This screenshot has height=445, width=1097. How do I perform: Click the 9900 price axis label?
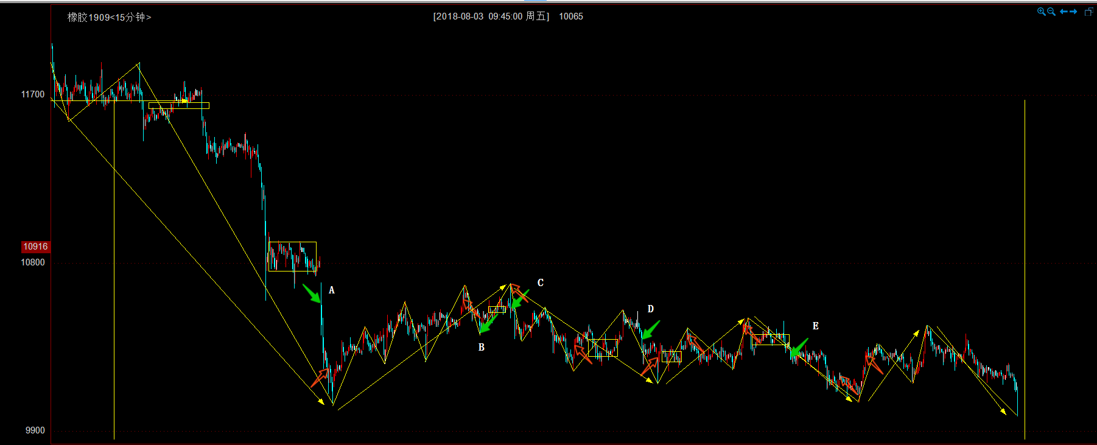click(x=35, y=430)
